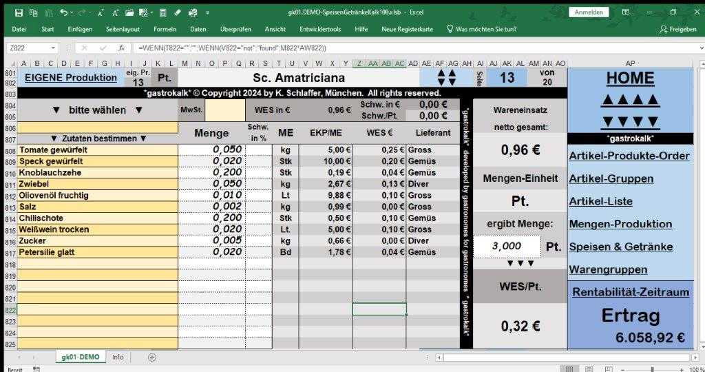This screenshot has height=372, width=705.
Task: Click the Save icon in quick access toolbar
Action: [x=19, y=12]
